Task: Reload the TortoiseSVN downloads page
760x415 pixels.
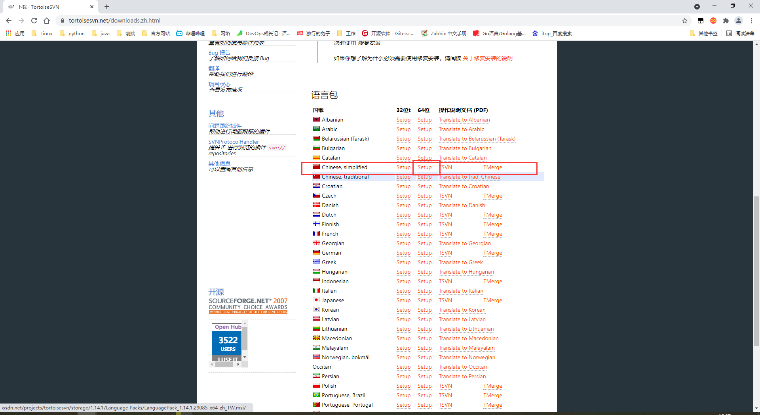Action: (34, 21)
